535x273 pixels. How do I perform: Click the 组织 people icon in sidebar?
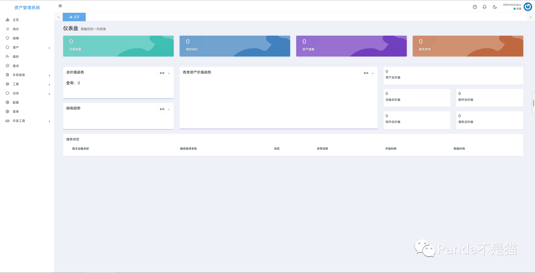[7, 56]
